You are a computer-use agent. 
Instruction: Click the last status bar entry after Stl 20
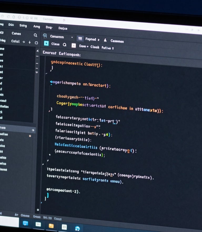click(x=58, y=219)
